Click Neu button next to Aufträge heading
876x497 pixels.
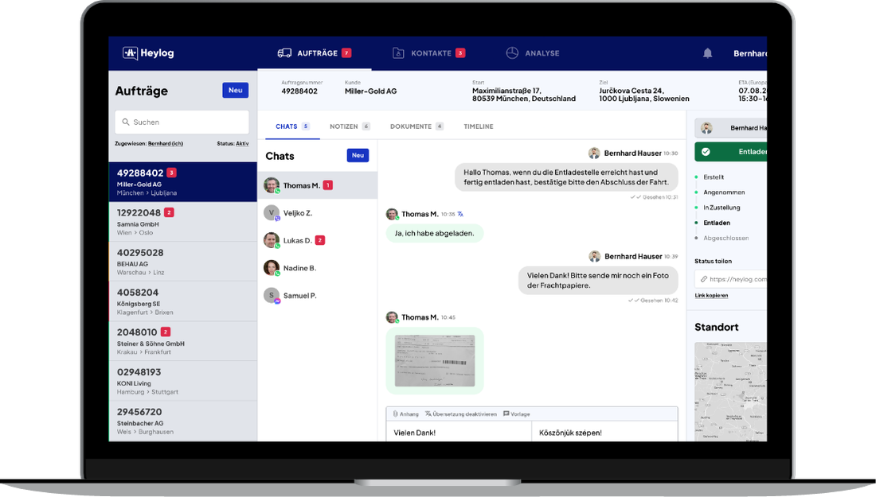coord(235,91)
